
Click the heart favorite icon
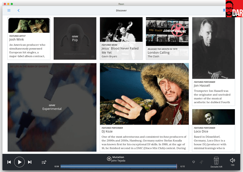coord(194,162)
